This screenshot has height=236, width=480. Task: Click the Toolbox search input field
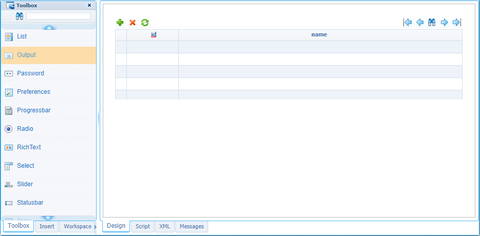(x=59, y=16)
